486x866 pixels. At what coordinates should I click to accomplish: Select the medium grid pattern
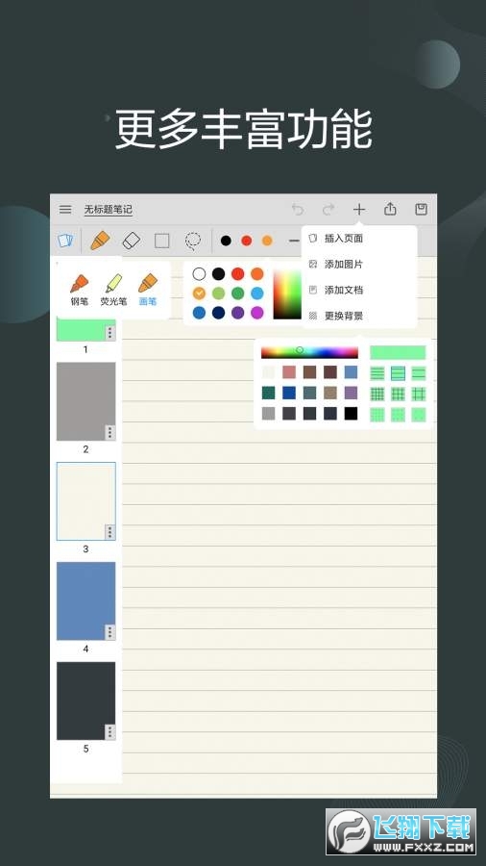pos(398,394)
